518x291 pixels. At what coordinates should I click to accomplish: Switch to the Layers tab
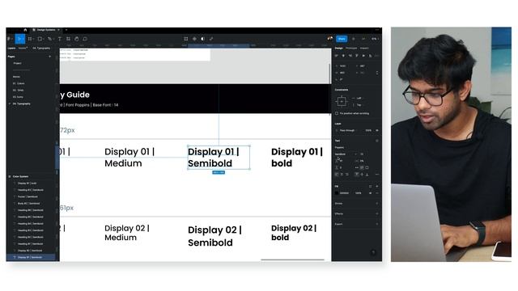click(11, 48)
